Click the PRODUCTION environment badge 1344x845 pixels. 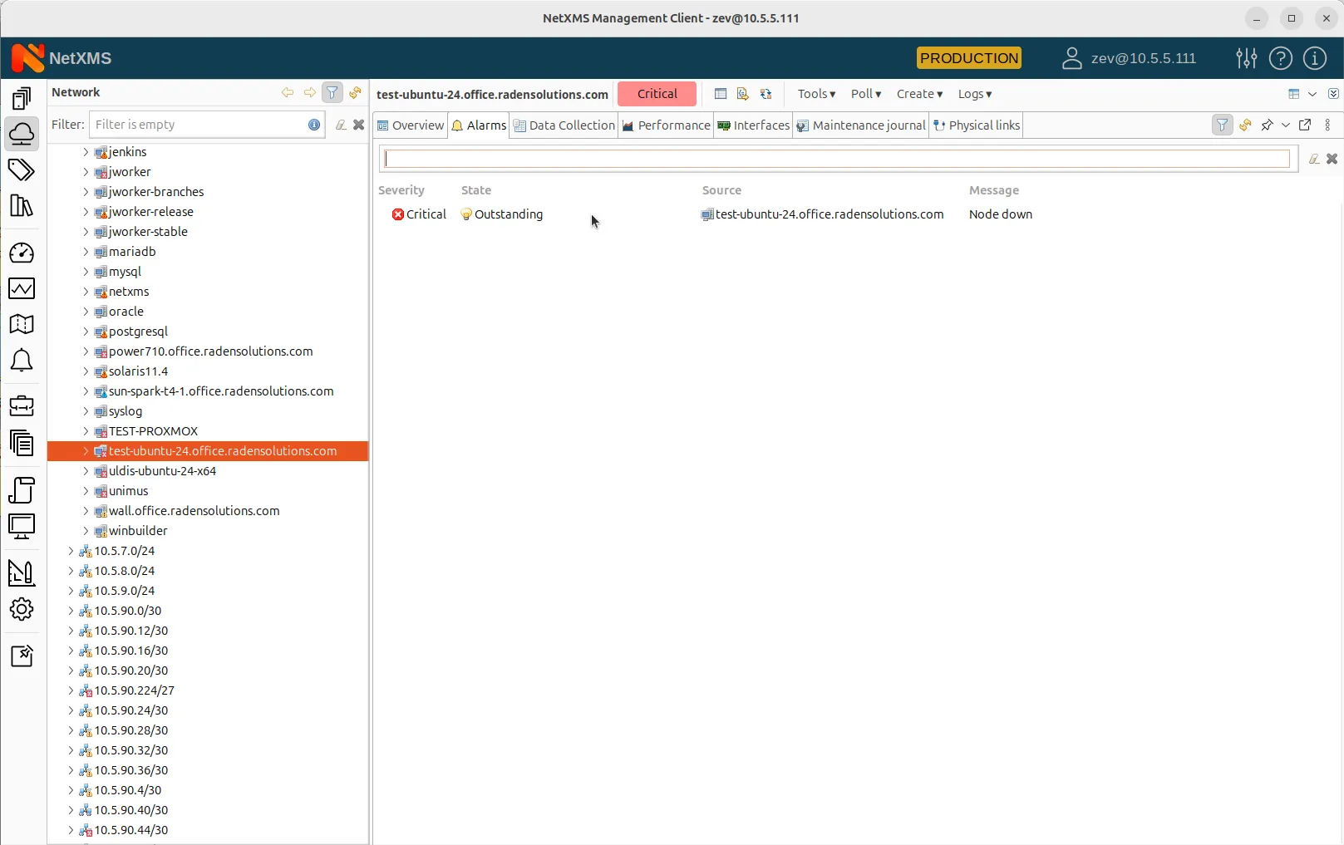click(x=968, y=57)
